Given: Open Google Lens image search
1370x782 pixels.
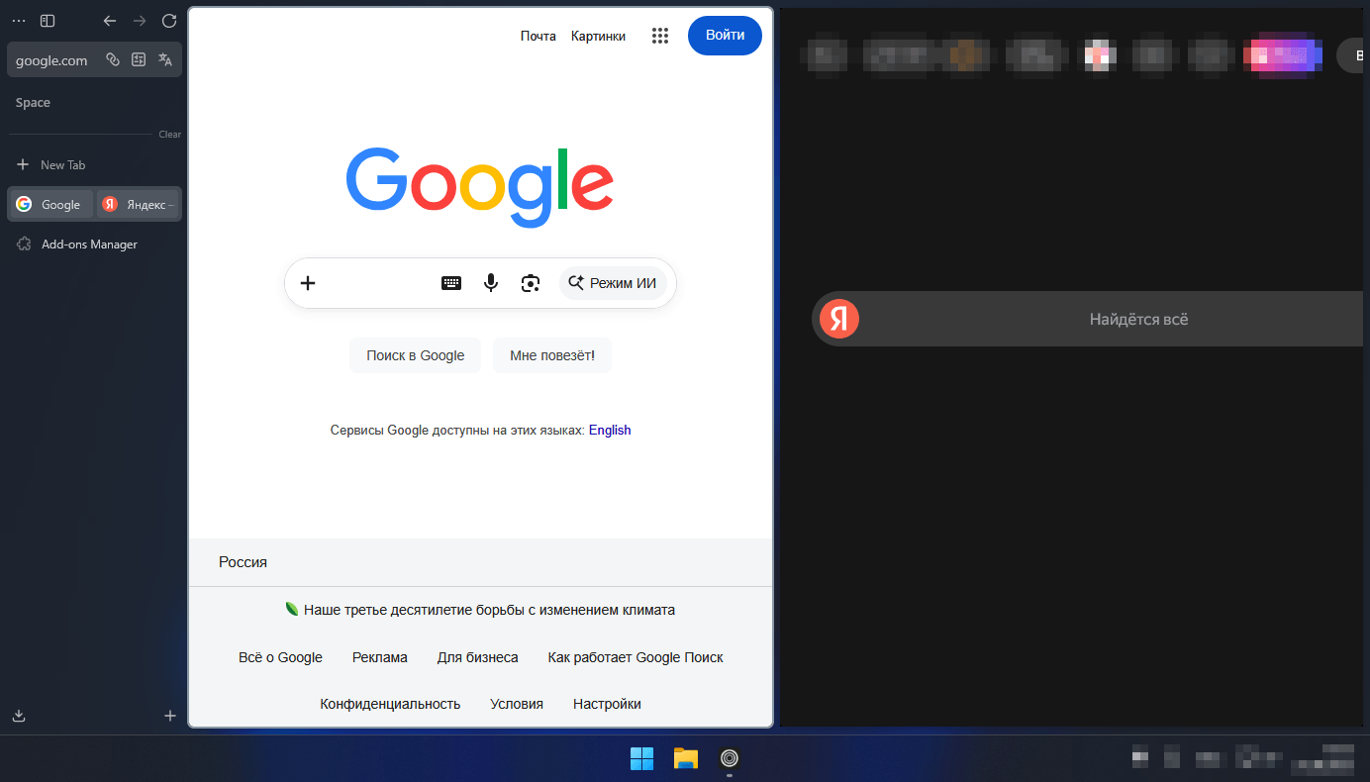Looking at the screenshot, I should [531, 283].
